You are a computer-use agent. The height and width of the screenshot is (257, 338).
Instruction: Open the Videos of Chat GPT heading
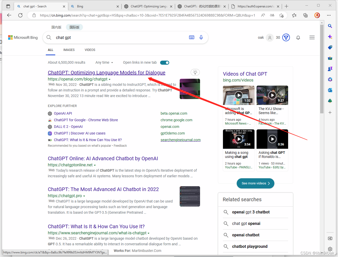(x=245, y=74)
